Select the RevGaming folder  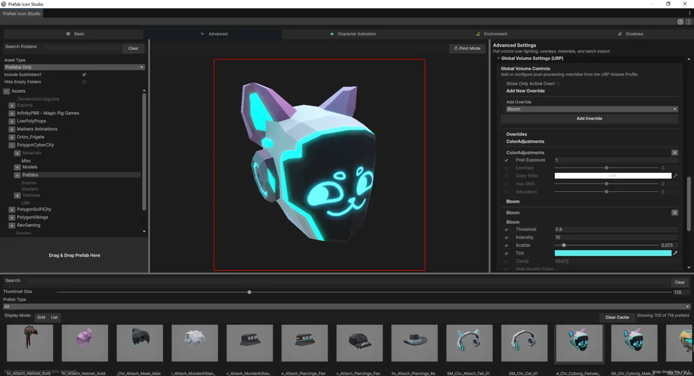[x=29, y=225]
